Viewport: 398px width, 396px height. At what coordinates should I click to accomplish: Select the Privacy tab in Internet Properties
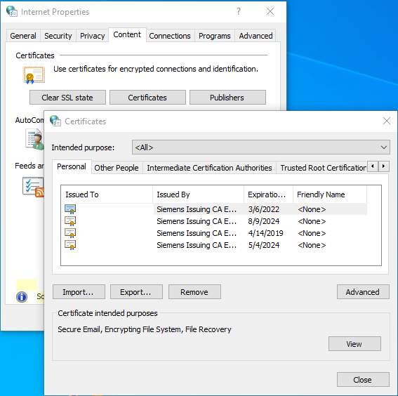click(x=93, y=36)
